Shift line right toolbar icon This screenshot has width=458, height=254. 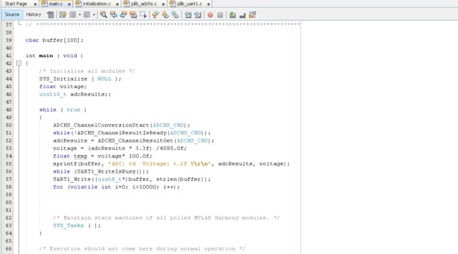coord(198,15)
